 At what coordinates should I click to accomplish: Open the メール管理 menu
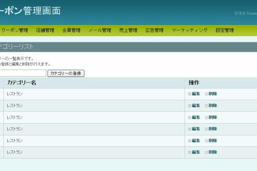coord(100,30)
